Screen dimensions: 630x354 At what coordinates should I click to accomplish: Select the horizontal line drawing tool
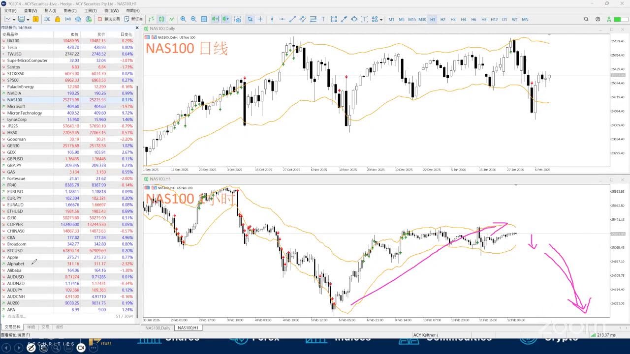[282, 19]
